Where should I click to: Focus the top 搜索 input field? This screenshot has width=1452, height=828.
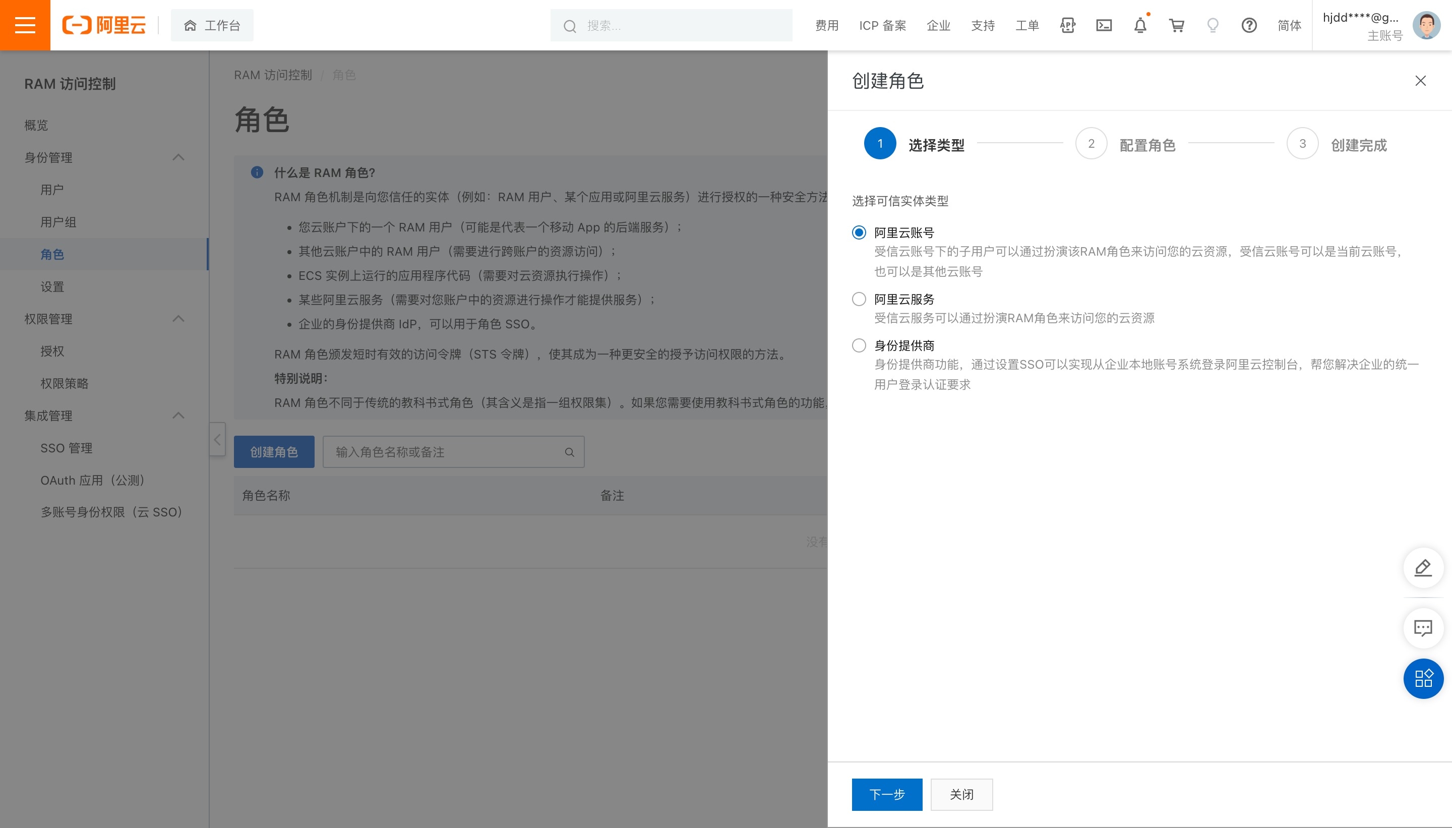pyautogui.click(x=672, y=25)
